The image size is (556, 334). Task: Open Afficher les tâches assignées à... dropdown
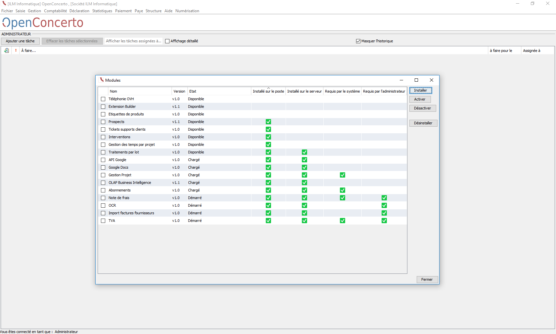(x=133, y=41)
